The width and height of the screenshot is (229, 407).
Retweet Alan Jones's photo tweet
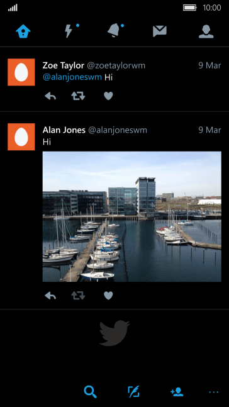pos(78,296)
